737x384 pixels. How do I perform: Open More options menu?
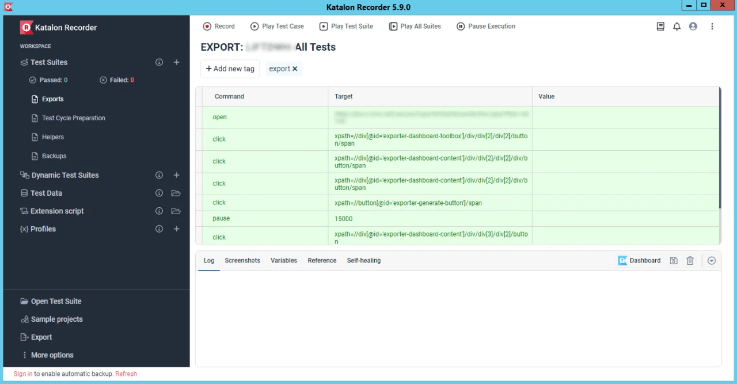(47, 355)
